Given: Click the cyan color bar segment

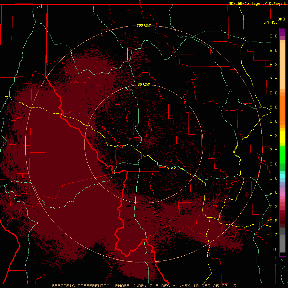Looking at the screenshot, I should [283, 176].
